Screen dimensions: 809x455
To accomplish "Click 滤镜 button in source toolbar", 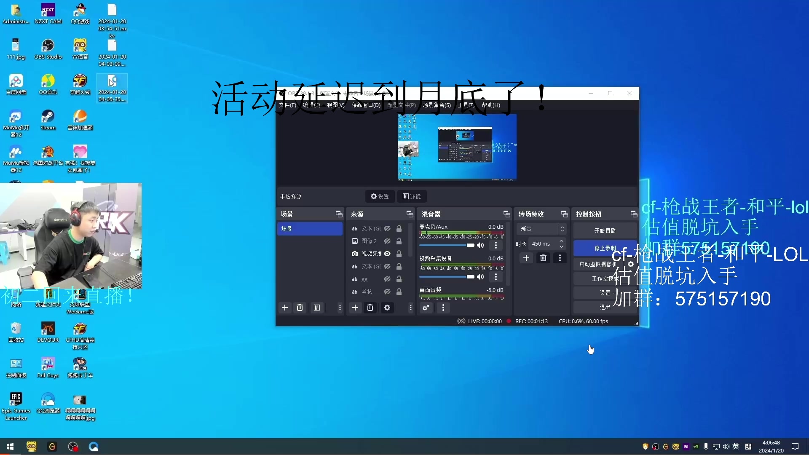I will pyautogui.click(x=412, y=196).
